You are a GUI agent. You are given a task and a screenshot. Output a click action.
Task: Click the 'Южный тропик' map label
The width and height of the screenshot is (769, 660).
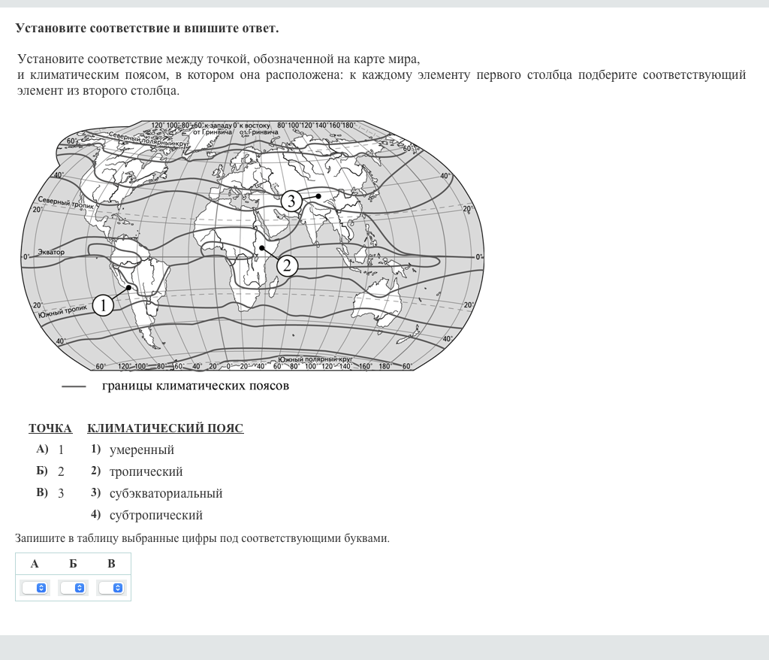click(x=63, y=309)
